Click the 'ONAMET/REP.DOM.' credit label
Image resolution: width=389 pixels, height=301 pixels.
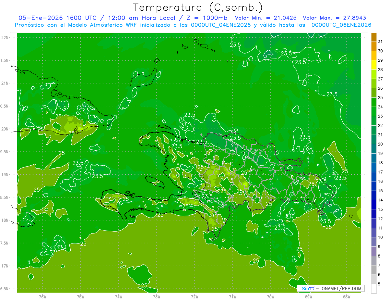click(x=342, y=288)
